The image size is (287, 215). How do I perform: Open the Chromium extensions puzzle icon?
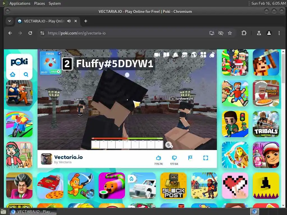pos(244,33)
